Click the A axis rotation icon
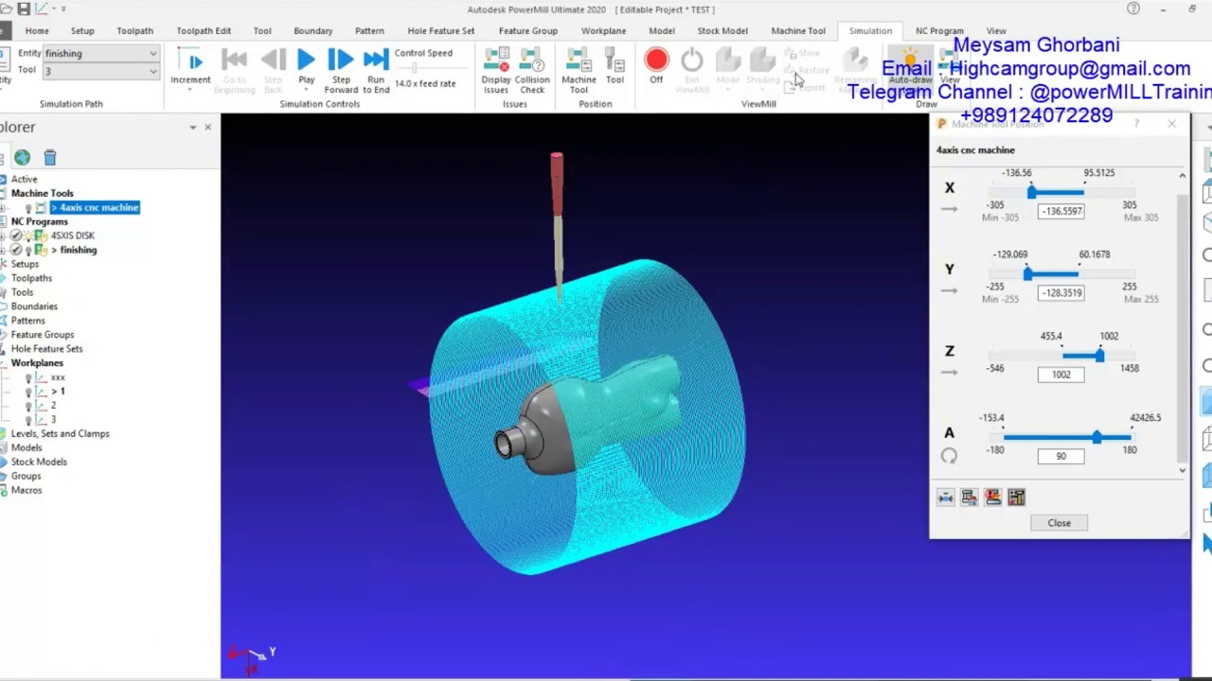 click(x=949, y=456)
